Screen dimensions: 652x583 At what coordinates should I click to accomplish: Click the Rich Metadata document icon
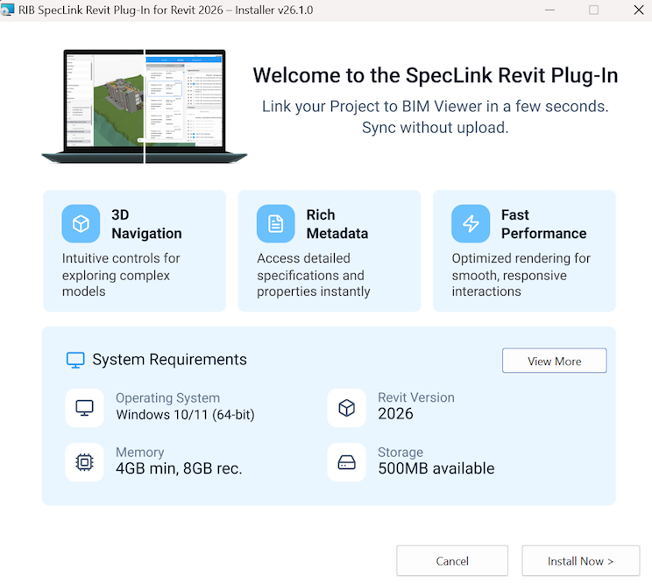(x=276, y=223)
